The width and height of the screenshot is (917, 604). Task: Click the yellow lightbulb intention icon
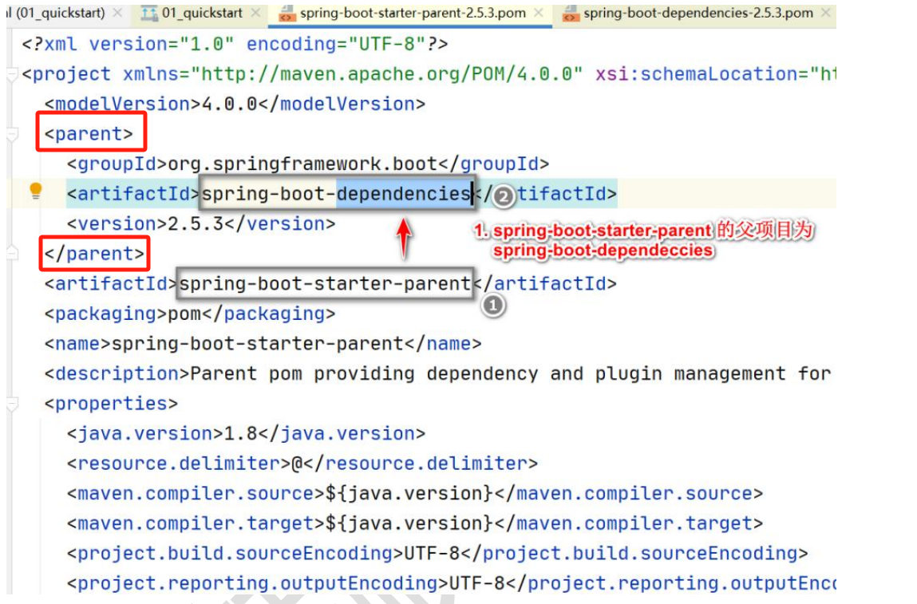coord(36,191)
